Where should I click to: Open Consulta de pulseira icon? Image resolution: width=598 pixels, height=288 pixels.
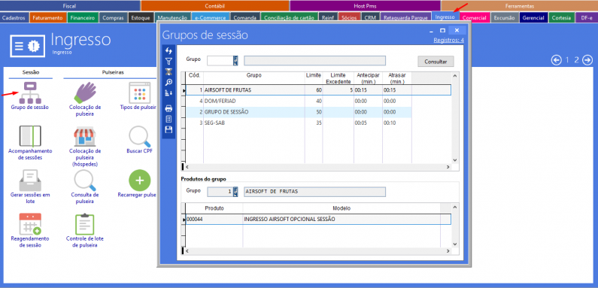click(85, 180)
